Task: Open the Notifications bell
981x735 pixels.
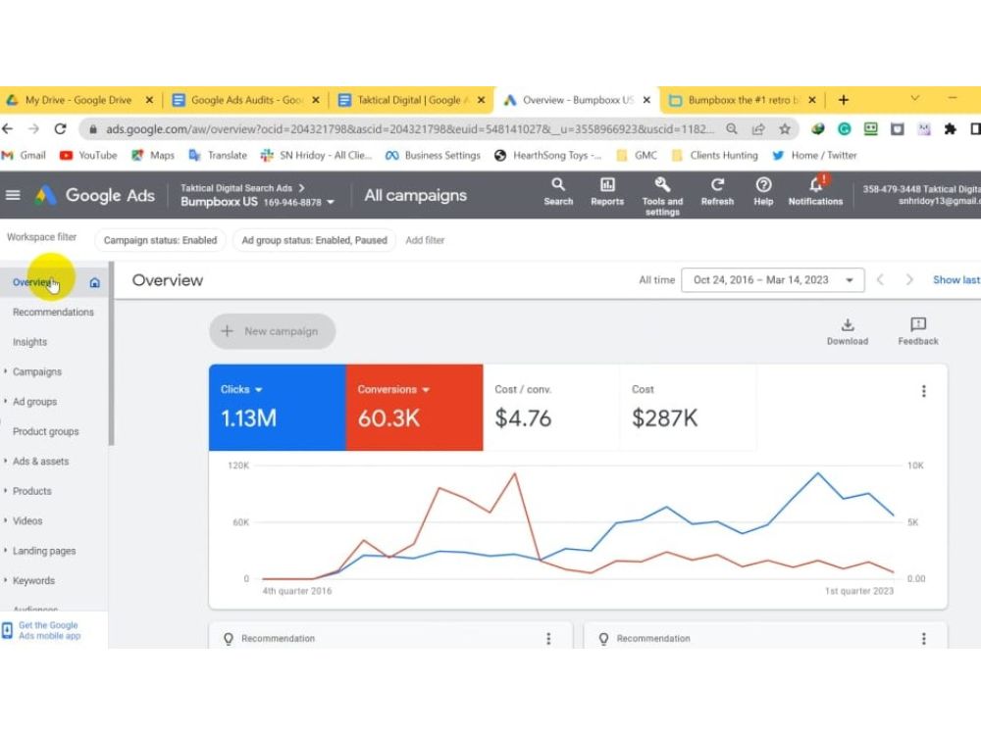Action: 815,191
